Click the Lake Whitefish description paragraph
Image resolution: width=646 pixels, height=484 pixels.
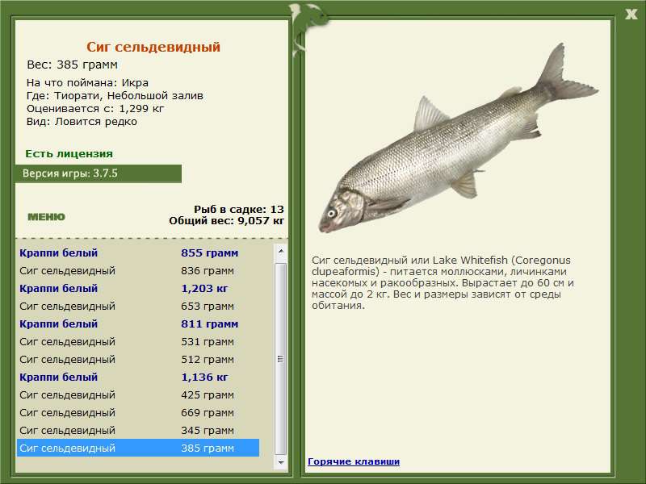pos(443,283)
